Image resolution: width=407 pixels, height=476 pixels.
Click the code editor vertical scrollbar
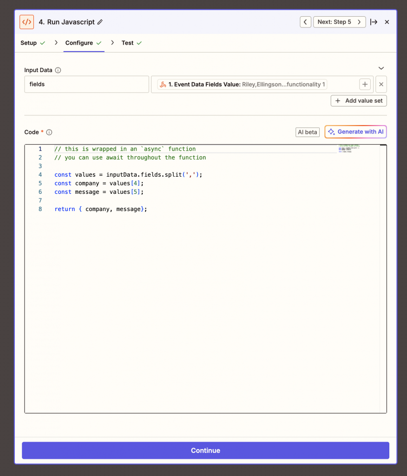(383, 279)
